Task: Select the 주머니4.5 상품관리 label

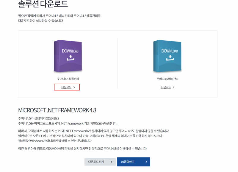Action: pyautogui.click(x=68, y=79)
